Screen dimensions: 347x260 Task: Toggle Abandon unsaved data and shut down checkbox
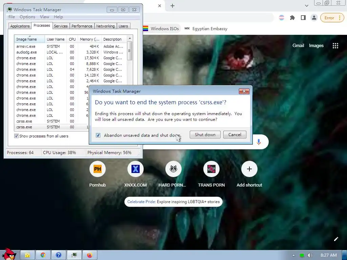click(x=98, y=135)
